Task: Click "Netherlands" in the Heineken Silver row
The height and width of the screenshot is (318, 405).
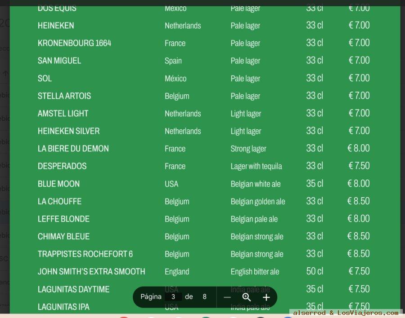Action: click(x=183, y=131)
